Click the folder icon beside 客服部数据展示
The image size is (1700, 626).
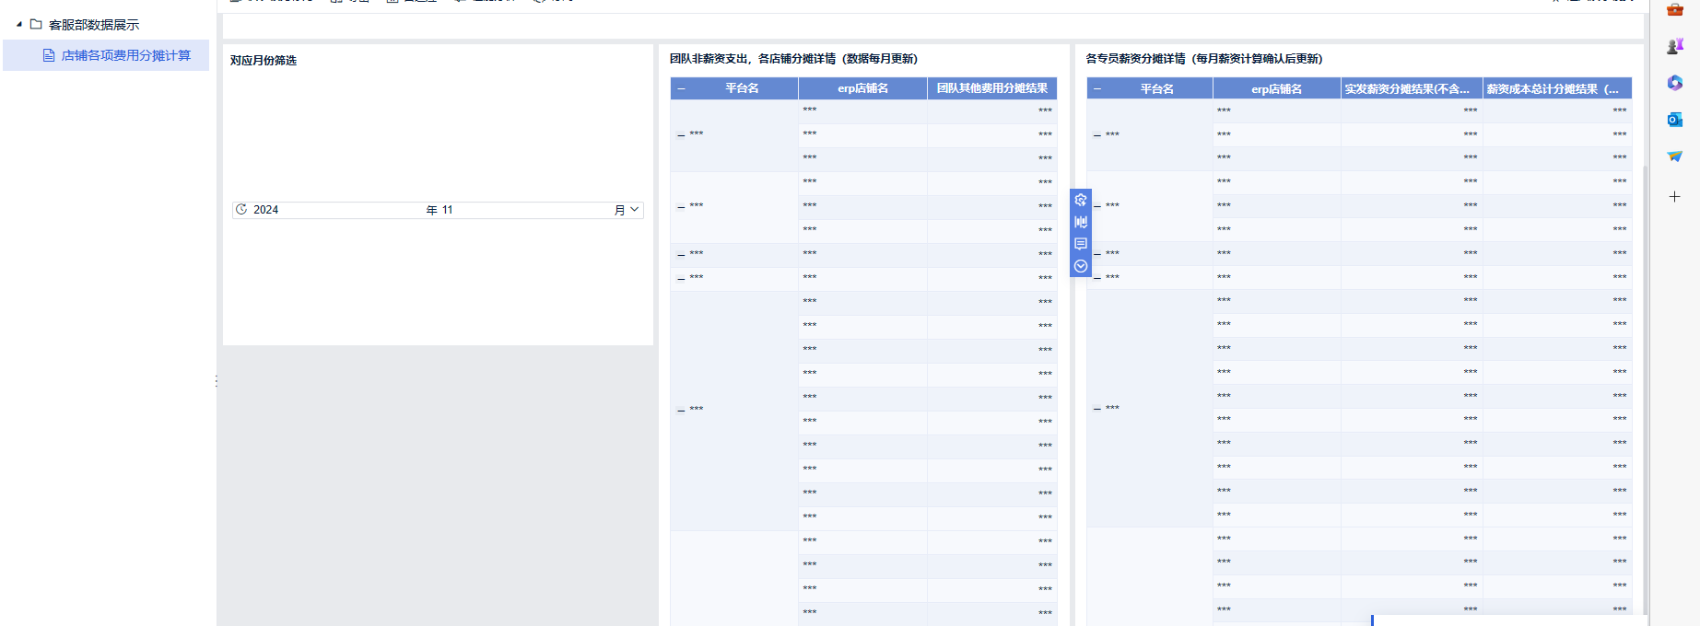[36, 25]
